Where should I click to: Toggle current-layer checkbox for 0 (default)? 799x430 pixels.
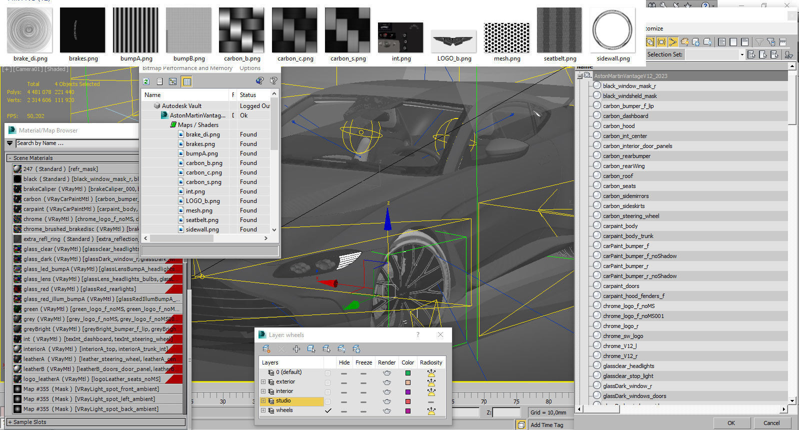click(x=327, y=373)
